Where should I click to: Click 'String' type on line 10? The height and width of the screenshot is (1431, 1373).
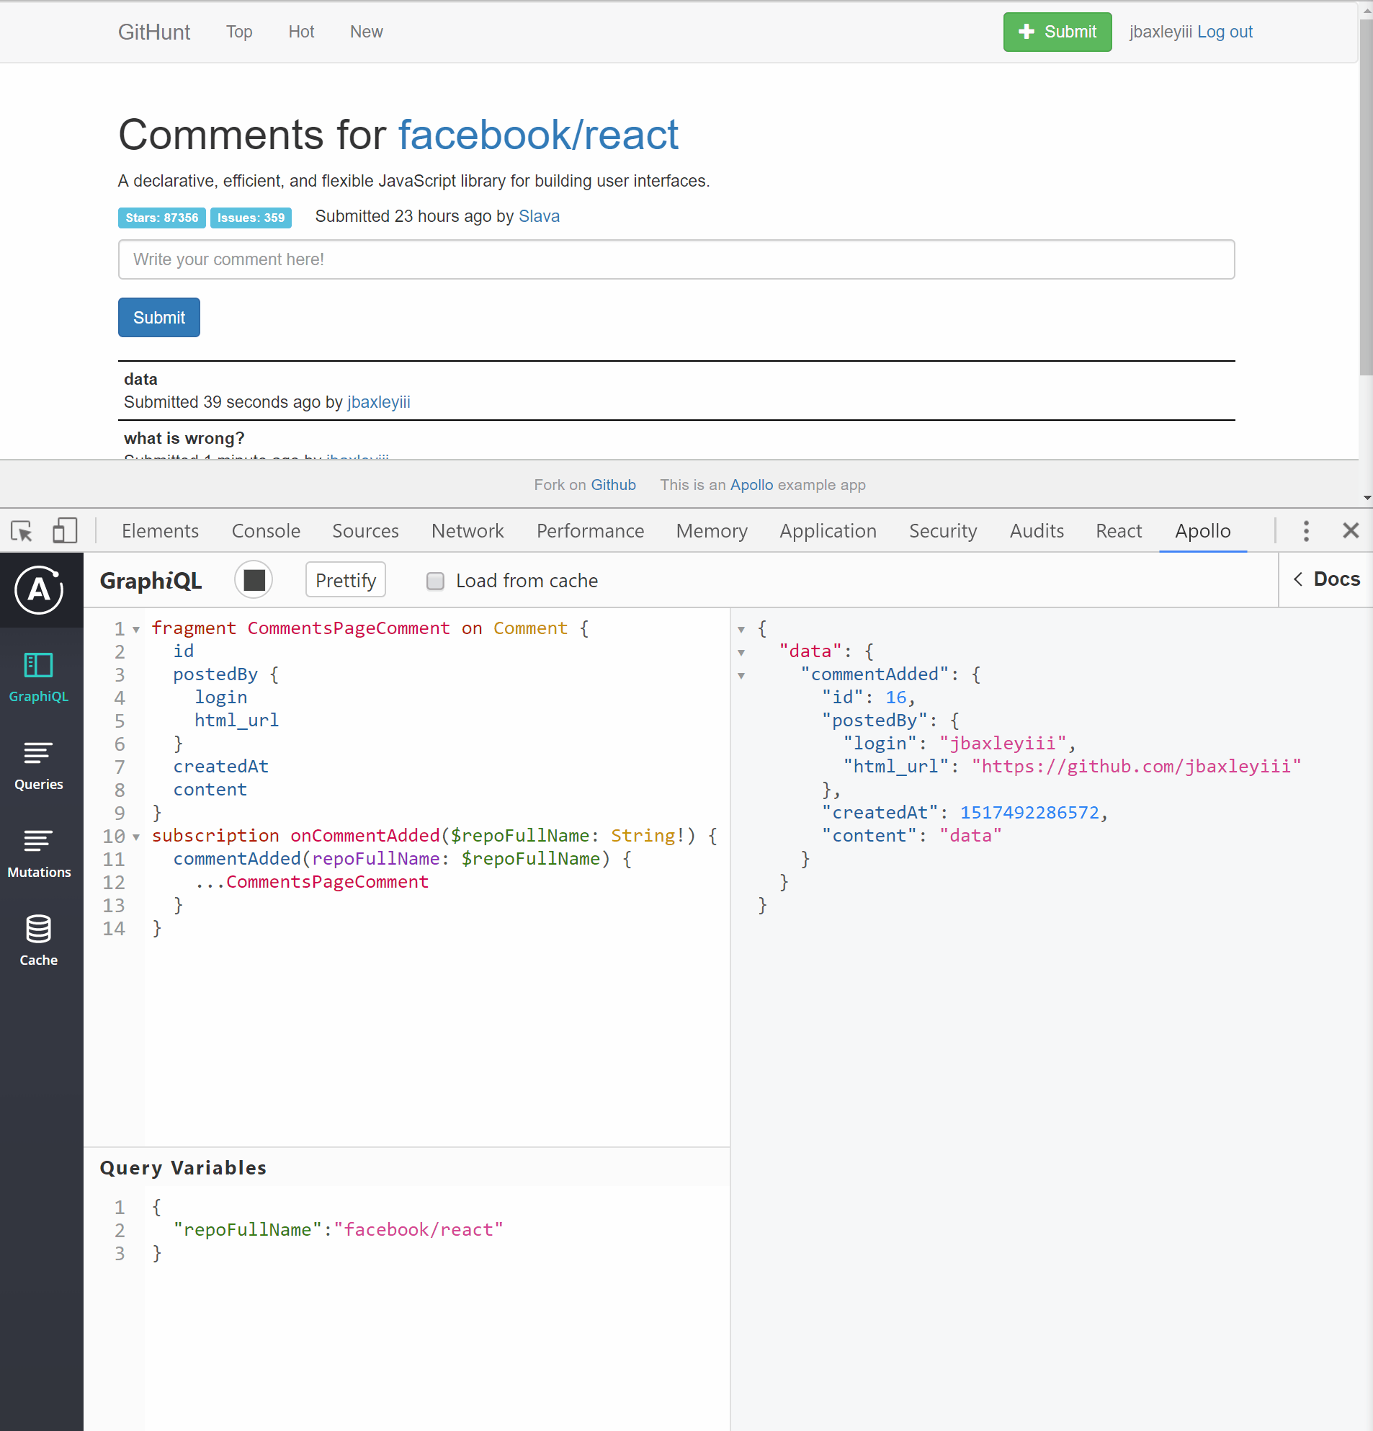click(x=643, y=836)
